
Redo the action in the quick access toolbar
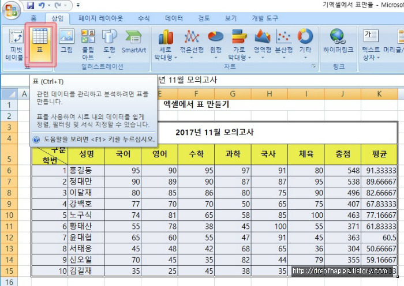click(x=58, y=5)
